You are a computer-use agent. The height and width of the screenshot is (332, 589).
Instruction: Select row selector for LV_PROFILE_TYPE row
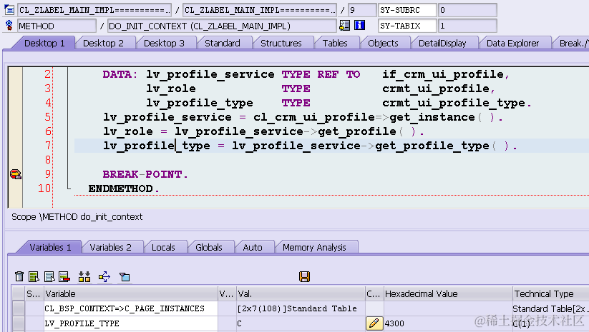click(x=18, y=323)
